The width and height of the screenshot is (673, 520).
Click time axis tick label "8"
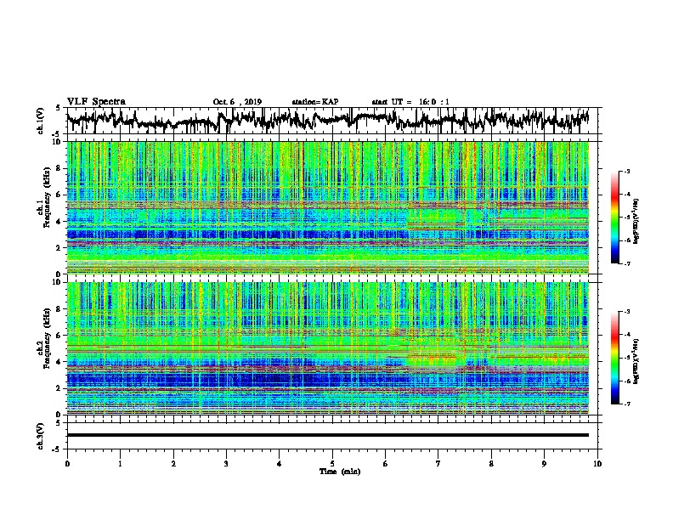tap(491, 464)
